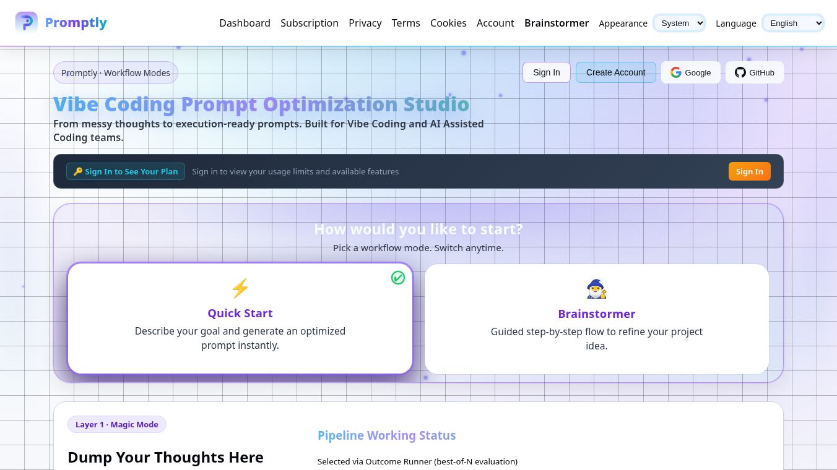
Task: Open the Terms page
Action: point(406,23)
